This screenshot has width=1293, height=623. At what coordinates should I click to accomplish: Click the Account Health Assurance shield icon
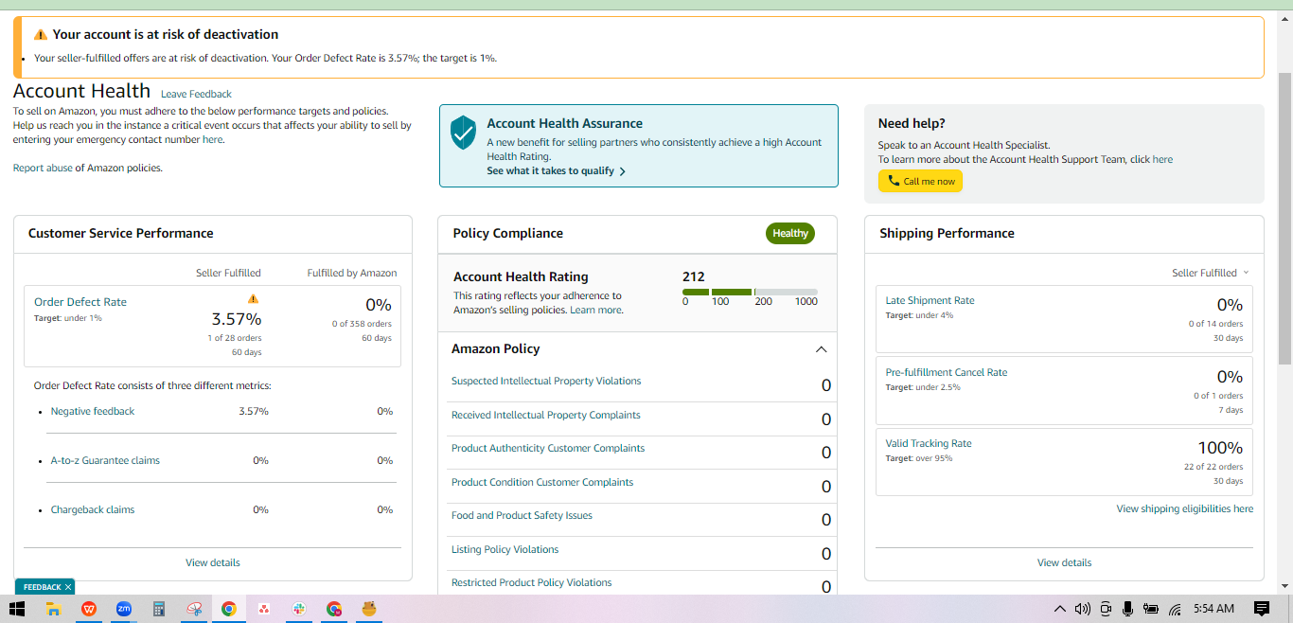463,133
